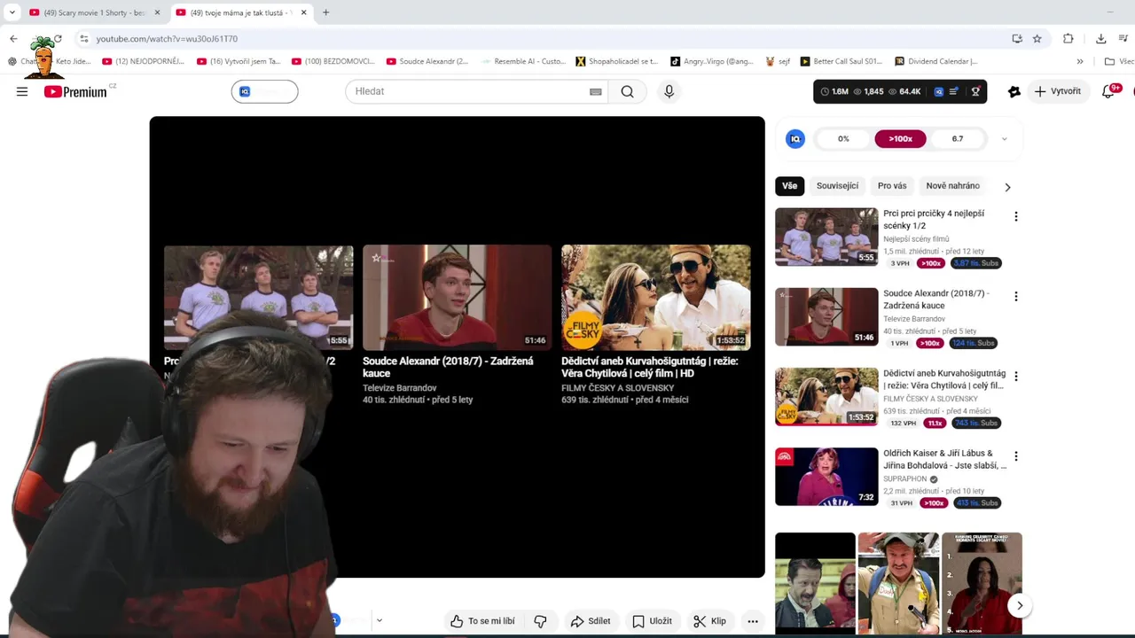The height and width of the screenshot is (638, 1135).
Task: Click the Sdílet share button
Action: (x=591, y=621)
